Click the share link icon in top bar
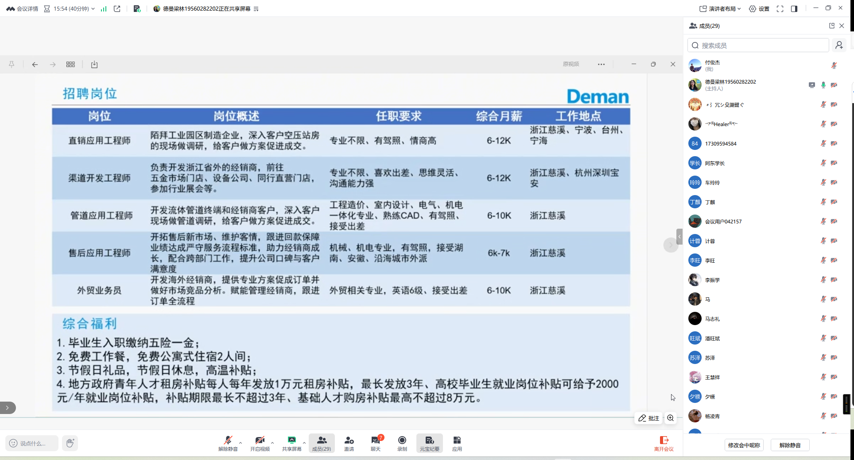This screenshot has height=460, width=854. pos(117,9)
